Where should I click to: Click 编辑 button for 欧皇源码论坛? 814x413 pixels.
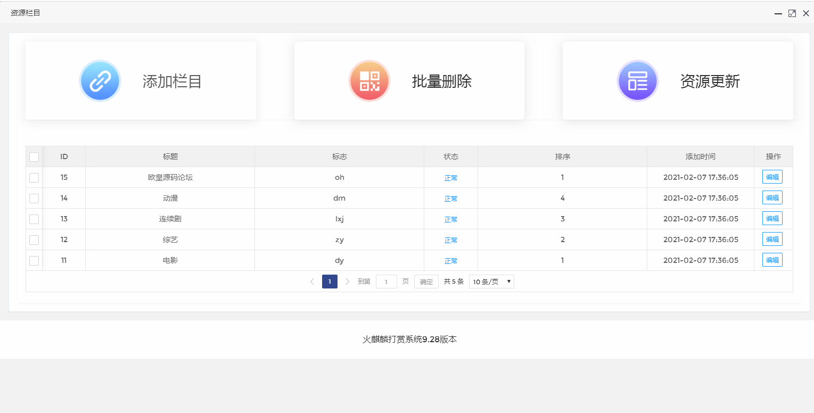pyautogui.click(x=772, y=177)
